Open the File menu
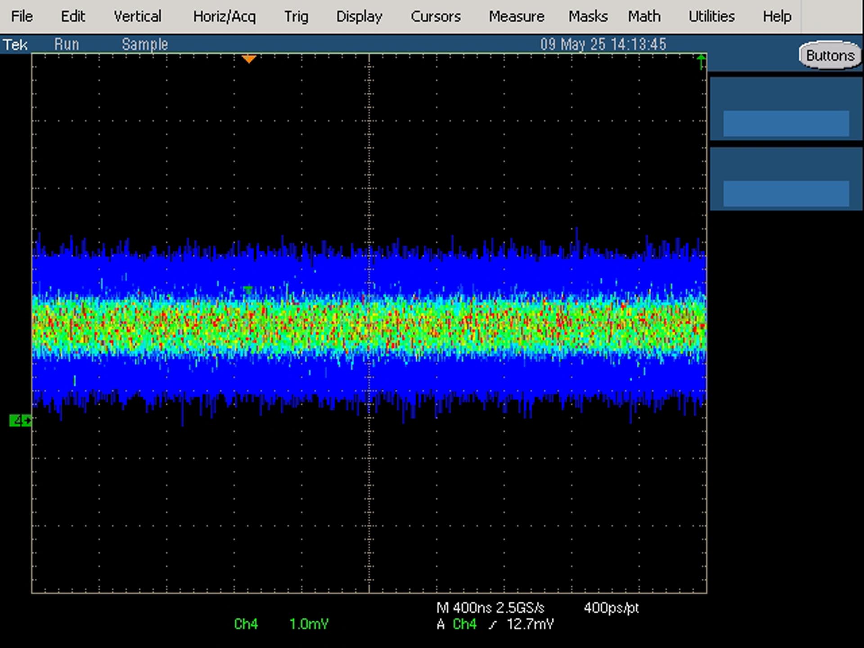864x648 pixels. [22, 17]
